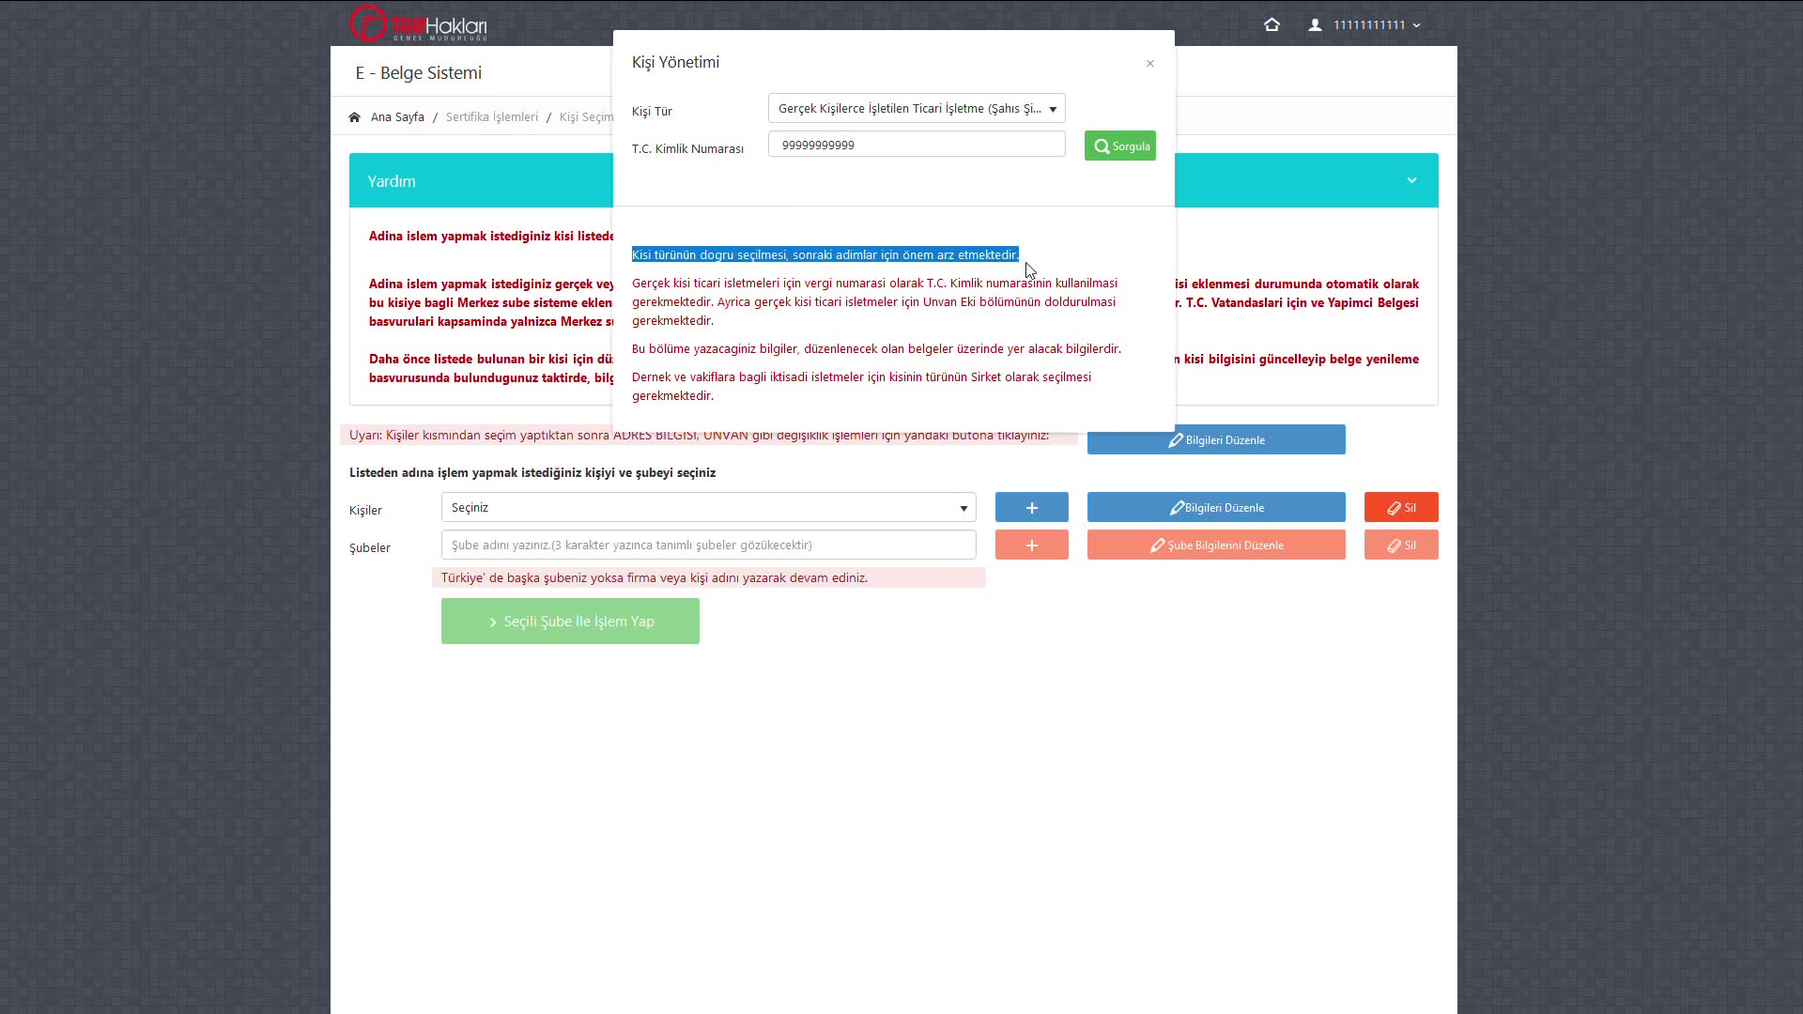The image size is (1803, 1014).
Task: Click the Sil button in the Kişiler row
Action: coord(1400,508)
